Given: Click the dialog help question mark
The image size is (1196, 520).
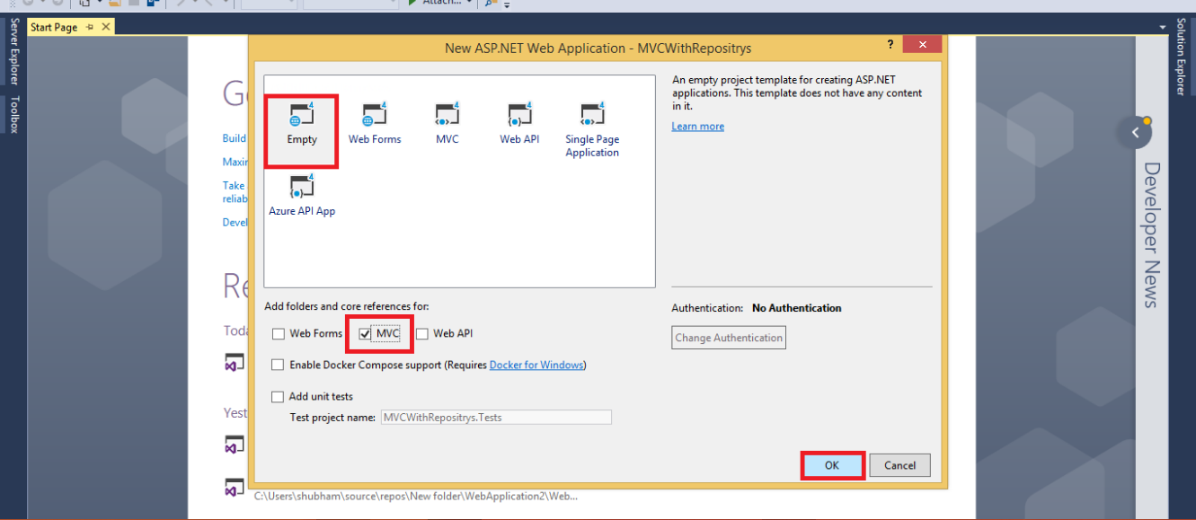Looking at the screenshot, I should [890, 45].
